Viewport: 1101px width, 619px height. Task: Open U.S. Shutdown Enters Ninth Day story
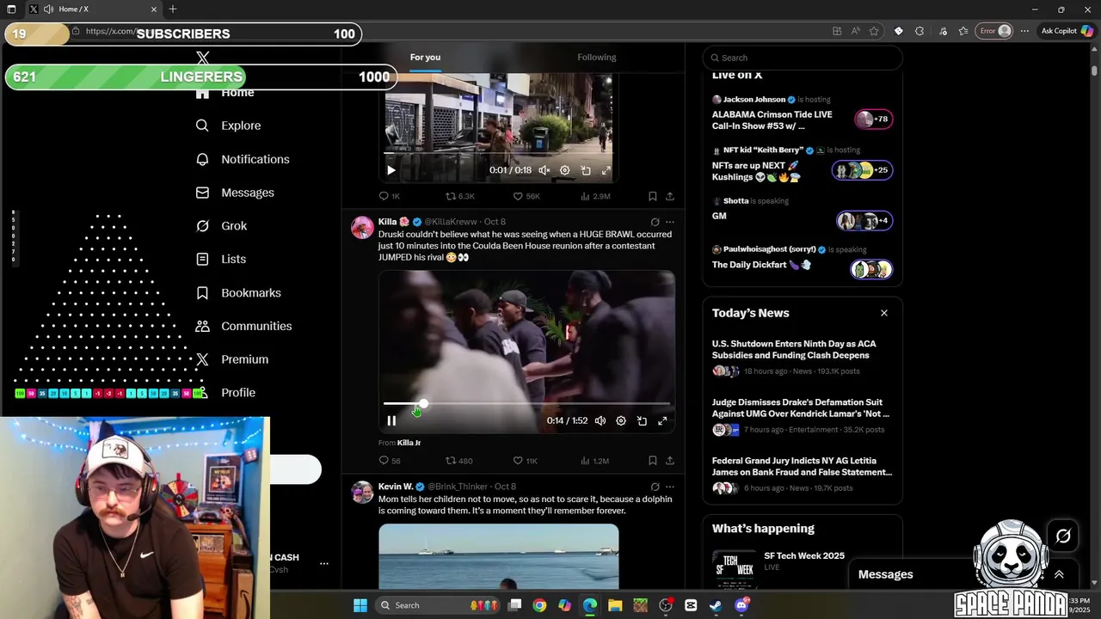[x=802, y=357]
